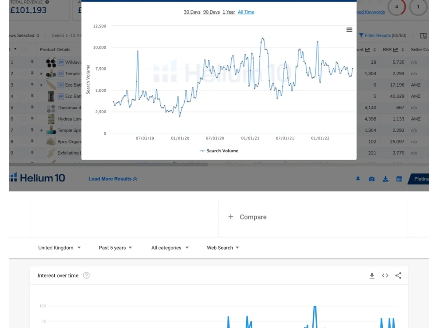This screenshot has width=438, height=328.
Task: Select the 1 Year range
Action: point(229,12)
